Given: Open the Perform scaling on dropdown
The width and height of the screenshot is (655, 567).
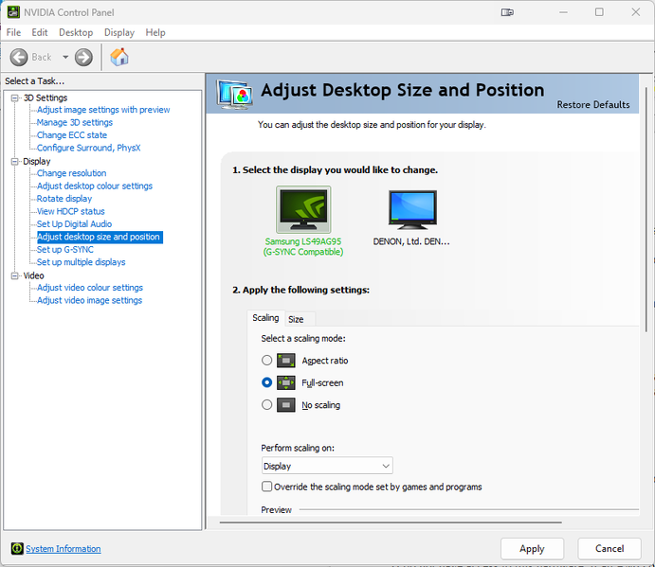Looking at the screenshot, I should [327, 466].
